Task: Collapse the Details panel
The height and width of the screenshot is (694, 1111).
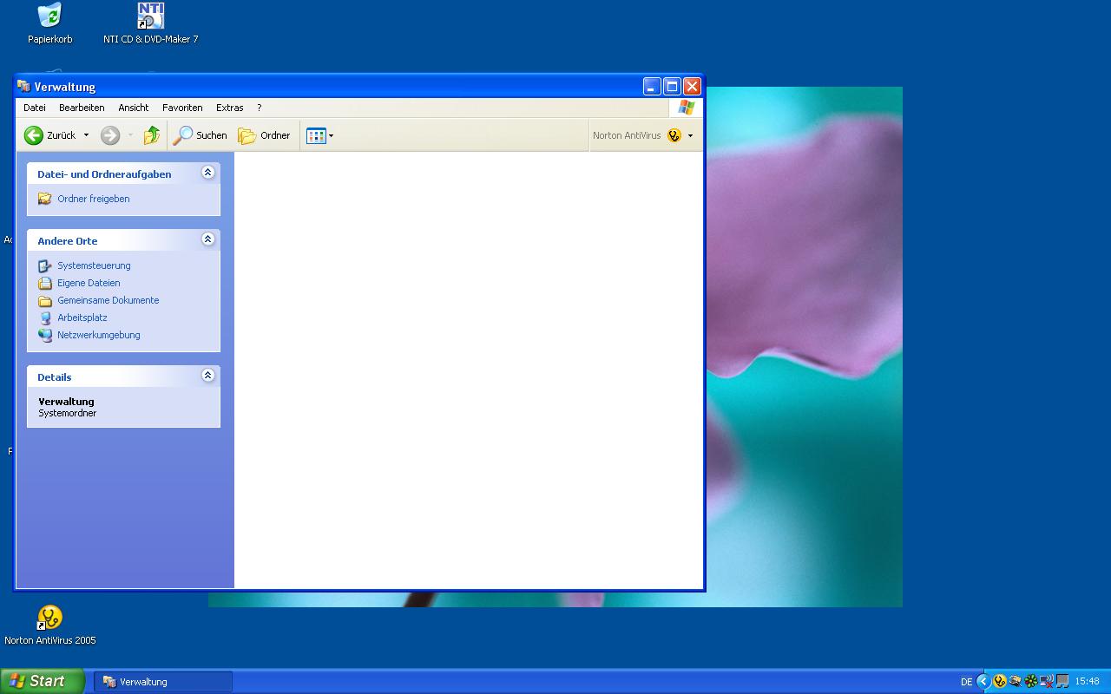Action: 207,376
